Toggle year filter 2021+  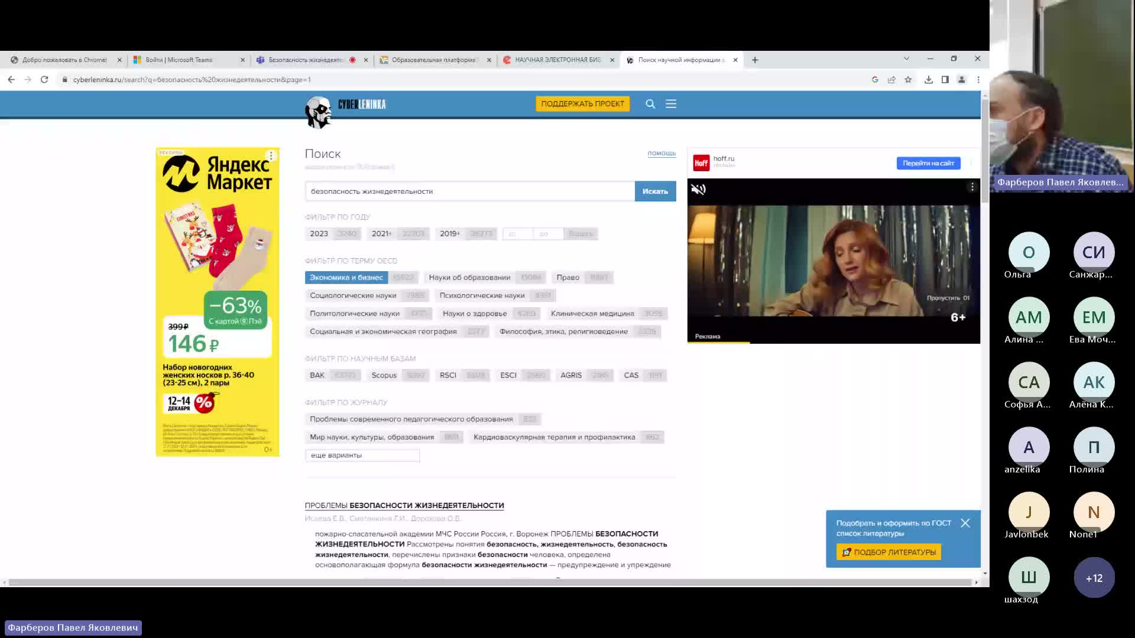coord(398,234)
